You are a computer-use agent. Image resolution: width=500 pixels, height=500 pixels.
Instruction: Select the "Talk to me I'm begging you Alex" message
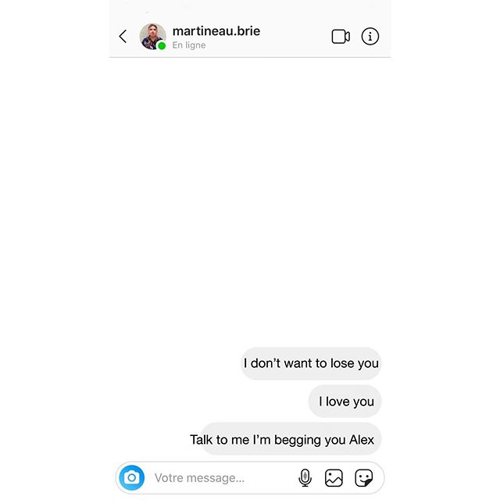(x=285, y=439)
